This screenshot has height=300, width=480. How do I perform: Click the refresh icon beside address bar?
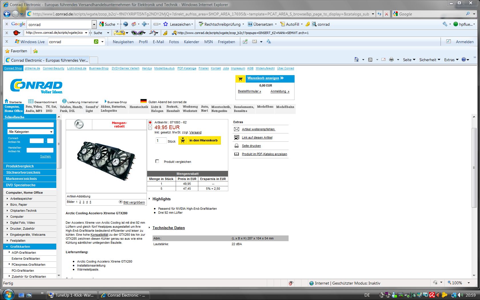coord(379,14)
